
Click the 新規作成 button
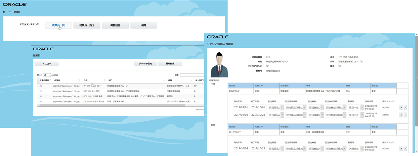[170, 64]
